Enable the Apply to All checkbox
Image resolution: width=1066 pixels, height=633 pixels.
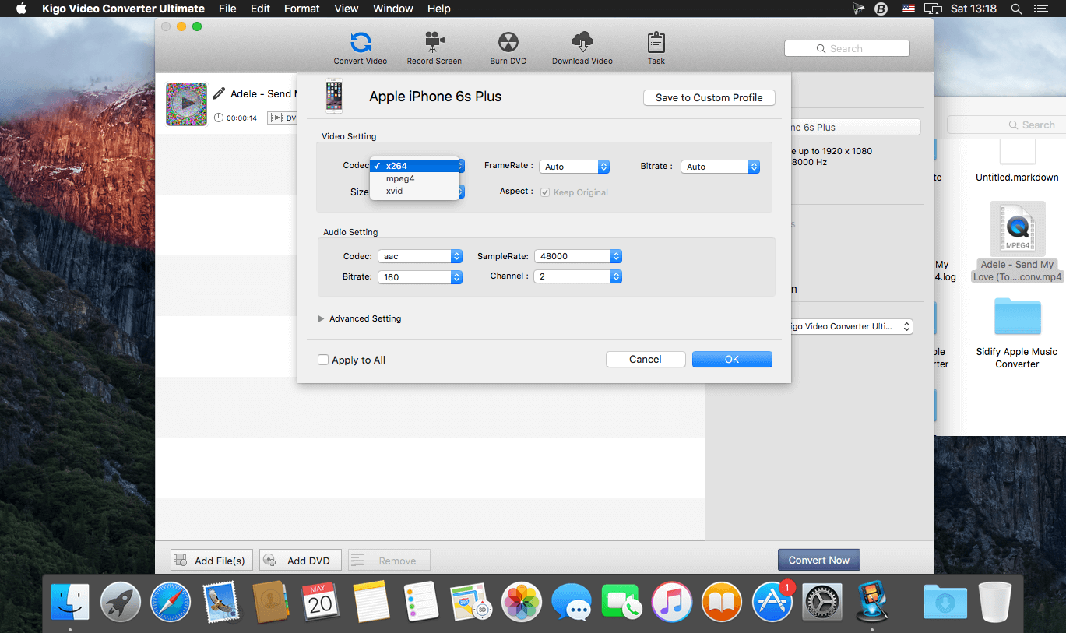323,360
